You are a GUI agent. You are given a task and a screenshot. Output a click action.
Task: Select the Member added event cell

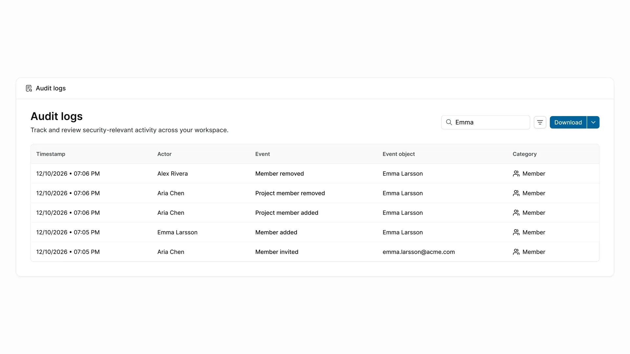[x=276, y=232]
